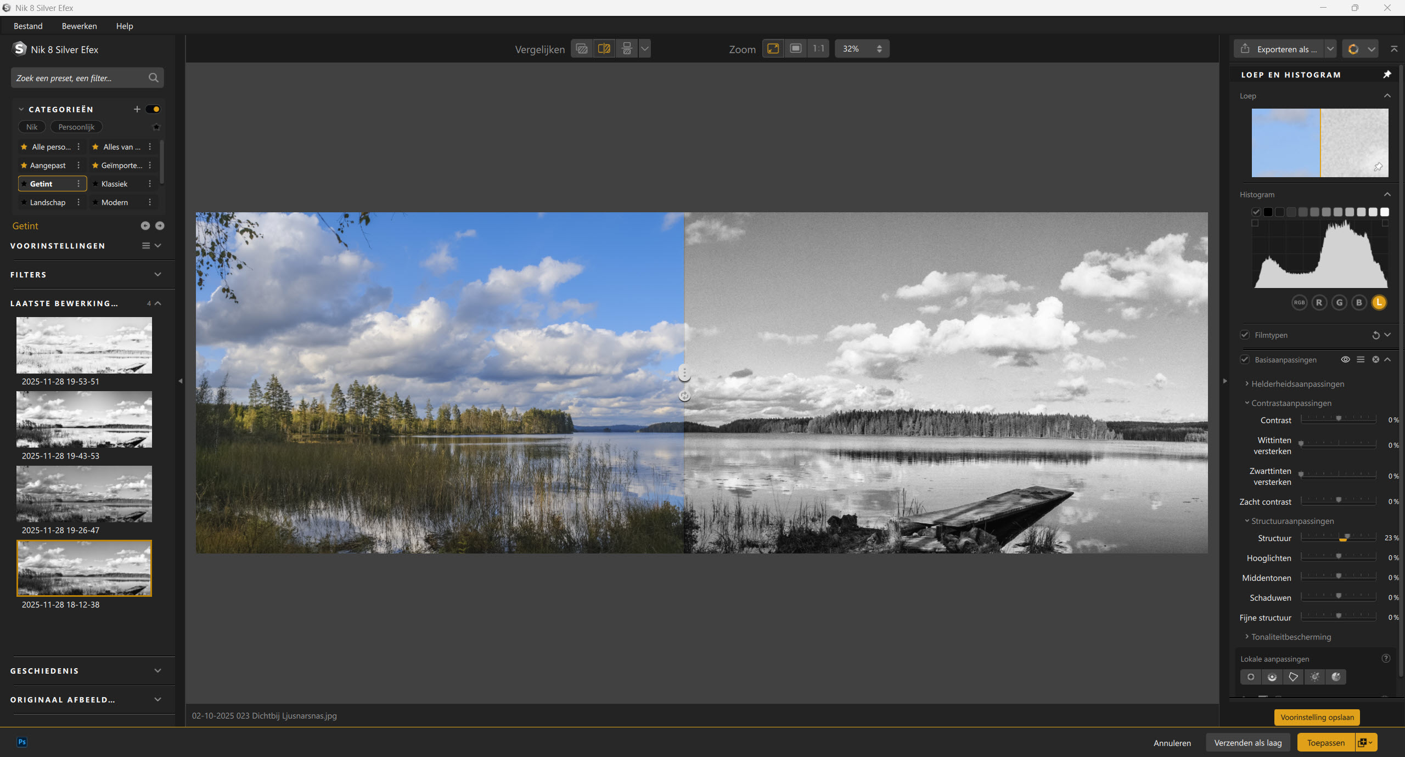Select the L luminance histogram channel

coord(1379,302)
